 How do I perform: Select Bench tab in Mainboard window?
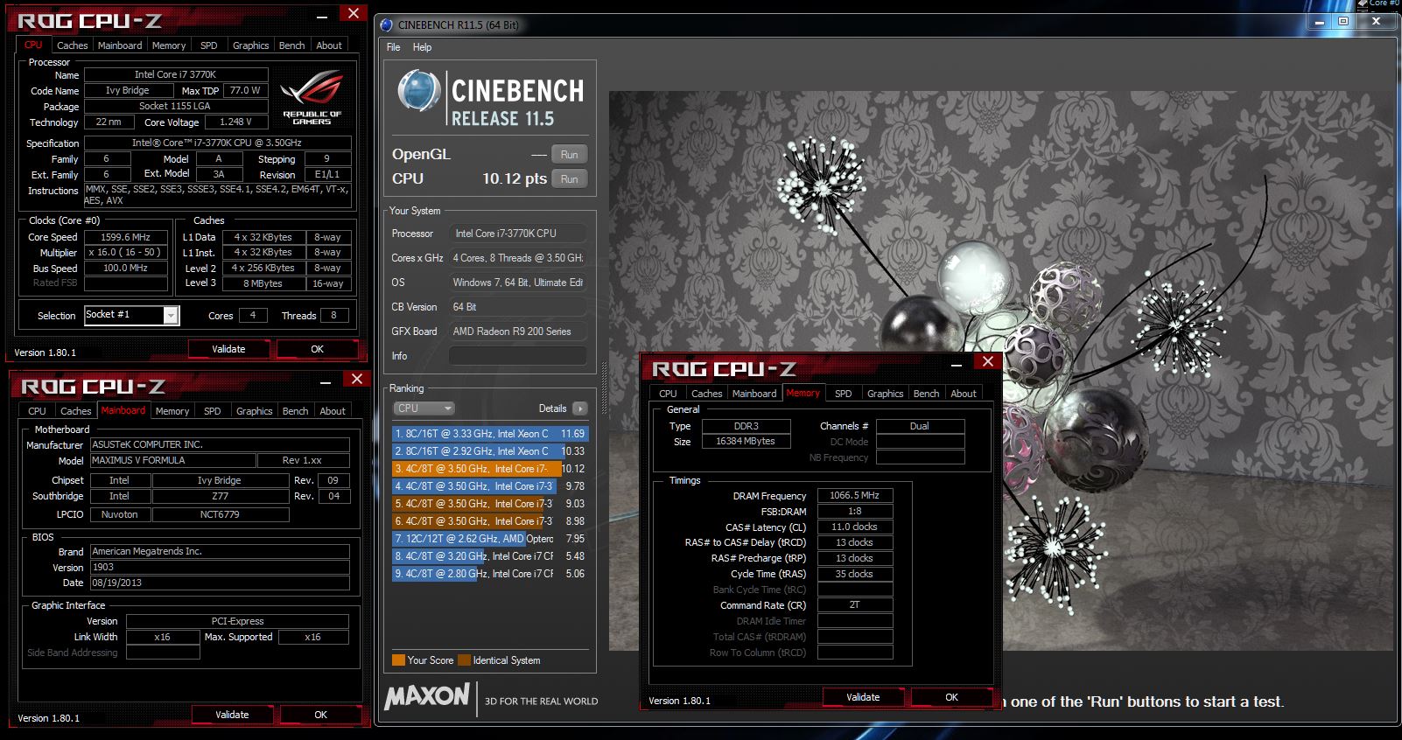(296, 411)
